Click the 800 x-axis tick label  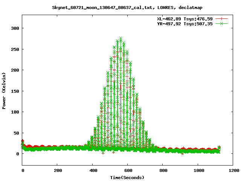pos(163,170)
